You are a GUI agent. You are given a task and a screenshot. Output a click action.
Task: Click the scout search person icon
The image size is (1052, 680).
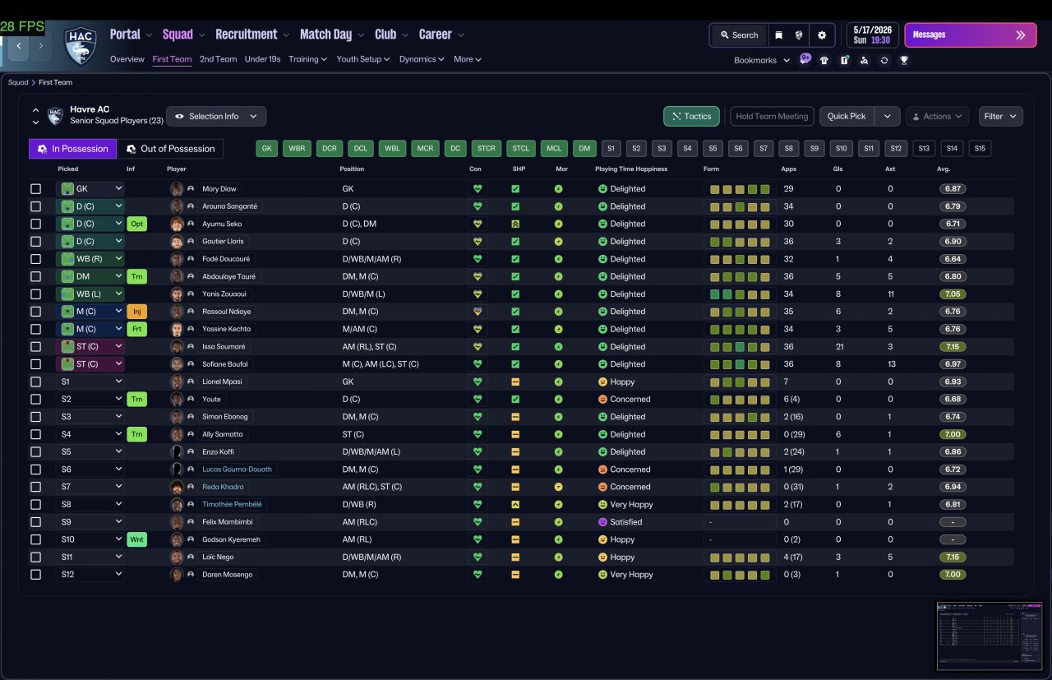point(864,60)
